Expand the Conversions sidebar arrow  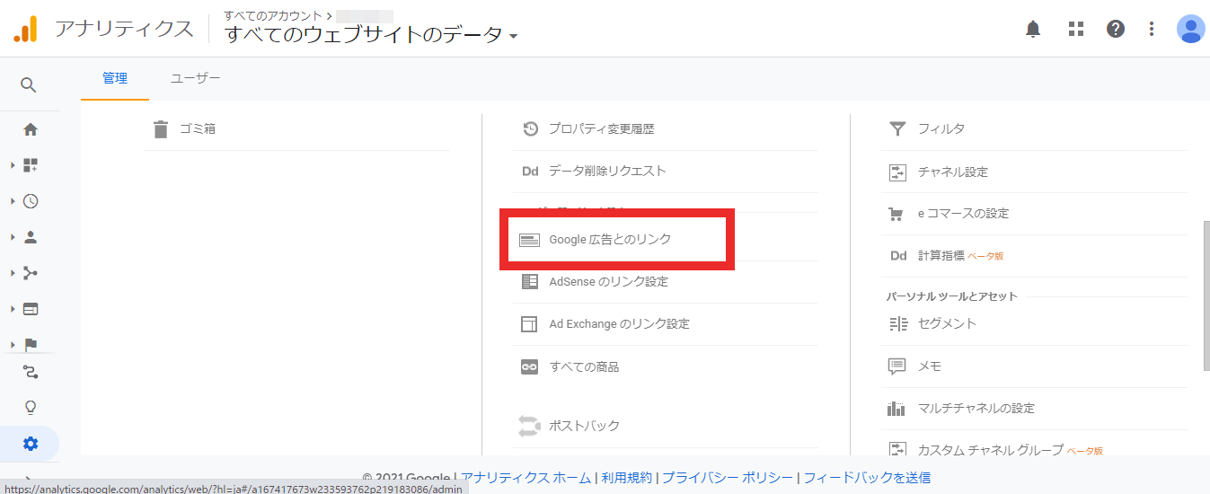(x=13, y=345)
